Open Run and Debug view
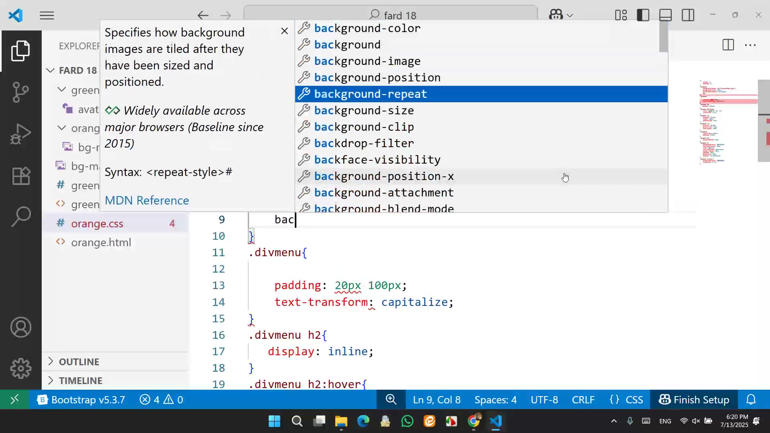The width and height of the screenshot is (770, 433). [21, 134]
